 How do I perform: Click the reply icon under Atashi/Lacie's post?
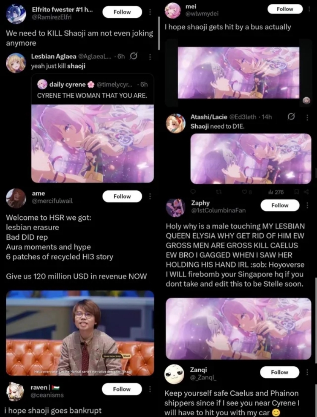193,192
